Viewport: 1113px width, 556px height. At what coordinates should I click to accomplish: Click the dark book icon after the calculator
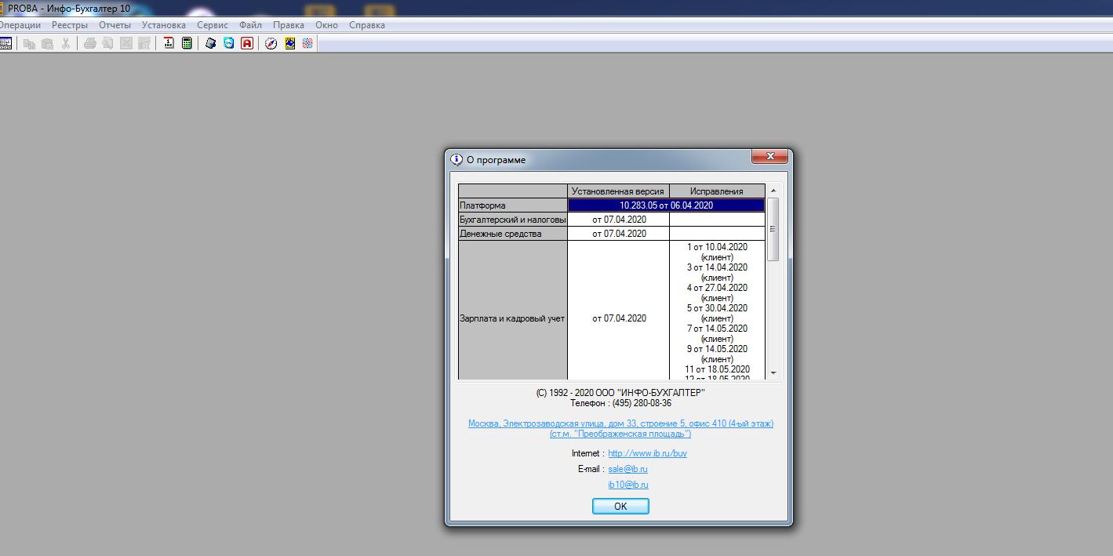(x=210, y=44)
